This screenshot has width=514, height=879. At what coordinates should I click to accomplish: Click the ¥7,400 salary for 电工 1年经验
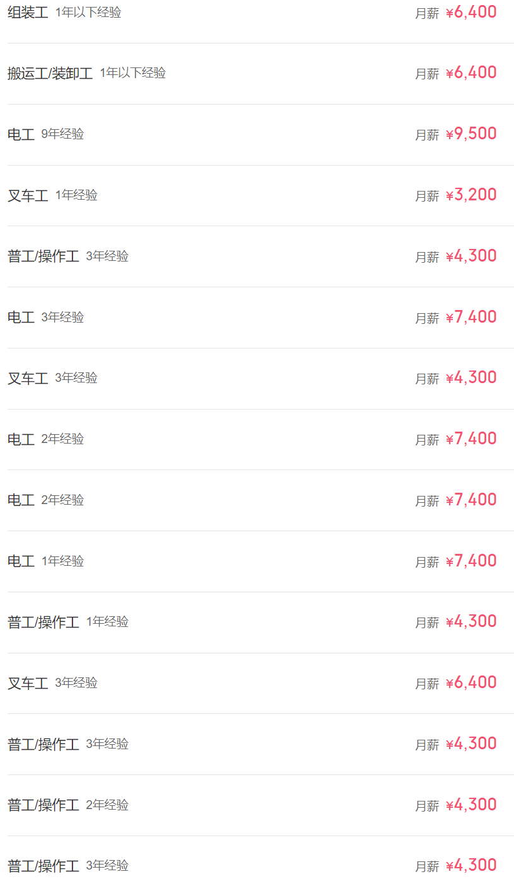[x=471, y=561]
